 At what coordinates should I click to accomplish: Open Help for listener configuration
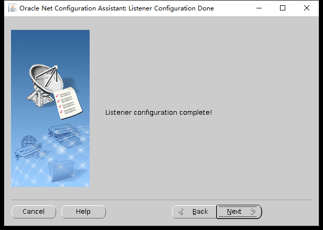pos(83,212)
